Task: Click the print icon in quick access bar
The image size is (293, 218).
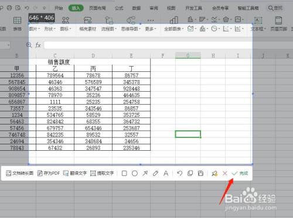Action: (9, 8)
